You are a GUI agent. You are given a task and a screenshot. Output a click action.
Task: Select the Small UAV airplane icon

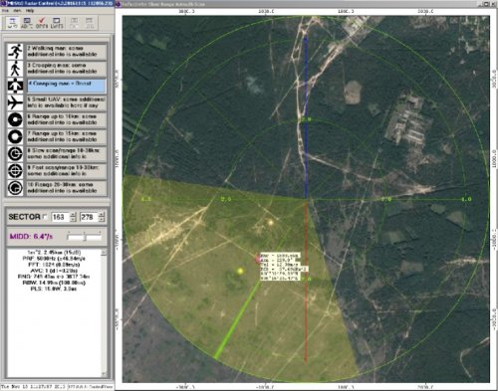click(15, 102)
